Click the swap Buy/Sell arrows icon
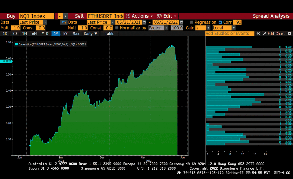This screenshot has height=179, width=293. (x=64, y=22)
